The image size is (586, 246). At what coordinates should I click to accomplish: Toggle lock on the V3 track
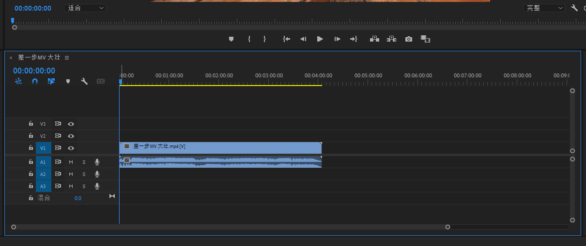31,124
